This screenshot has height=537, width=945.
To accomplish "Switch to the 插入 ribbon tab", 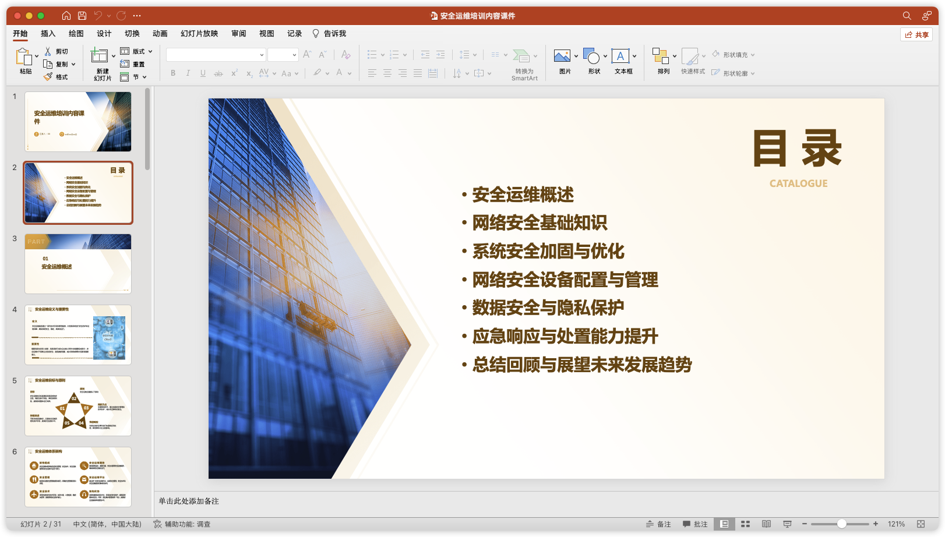I will pyautogui.click(x=48, y=33).
